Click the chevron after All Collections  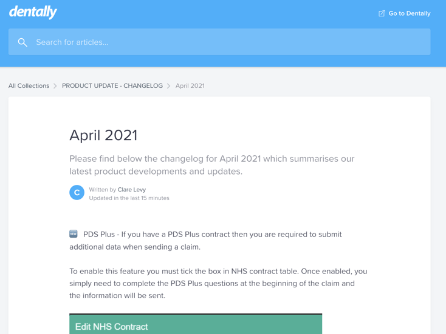(x=55, y=86)
